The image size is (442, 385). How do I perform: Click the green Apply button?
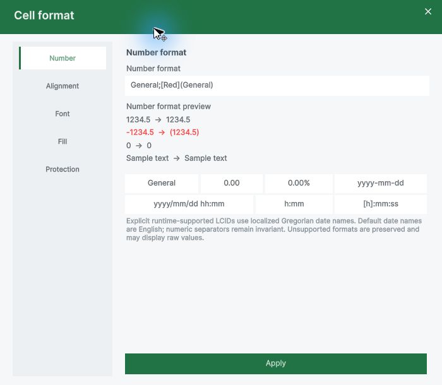click(276, 364)
